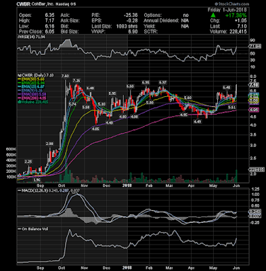Click the green EMA(20) legend entry
The image size is (266, 271).
coord(31,83)
